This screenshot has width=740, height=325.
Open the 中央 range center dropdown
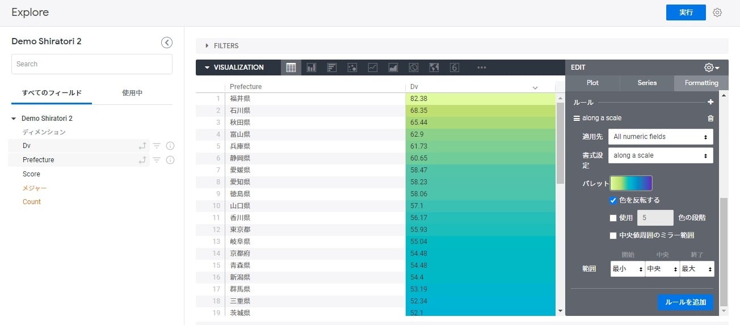[662, 269]
